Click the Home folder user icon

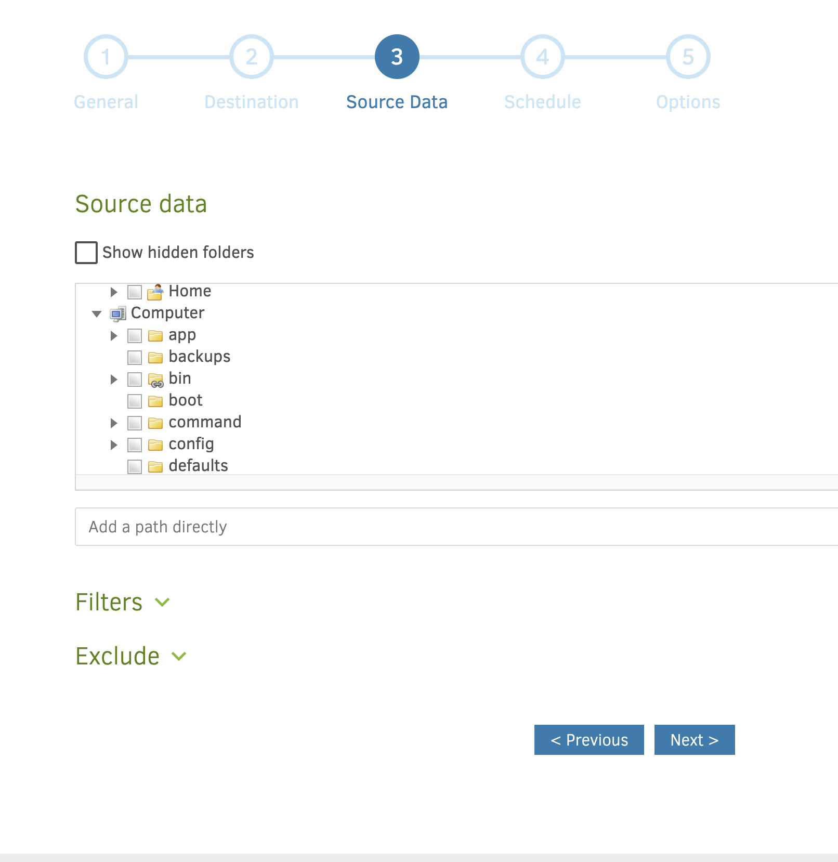tap(155, 292)
